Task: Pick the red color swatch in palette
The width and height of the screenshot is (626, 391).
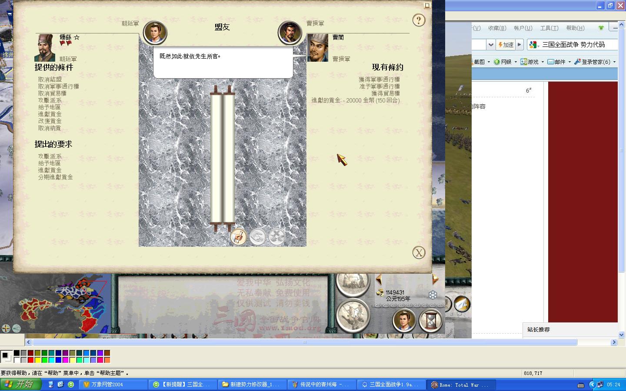Action: 30,360
